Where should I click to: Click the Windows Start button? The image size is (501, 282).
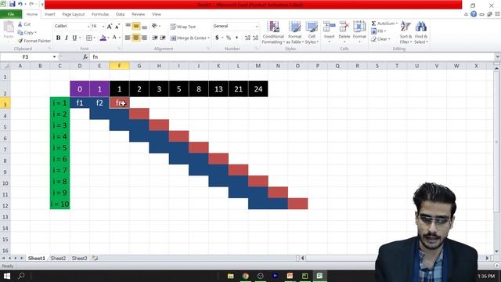[x=7, y=276]
